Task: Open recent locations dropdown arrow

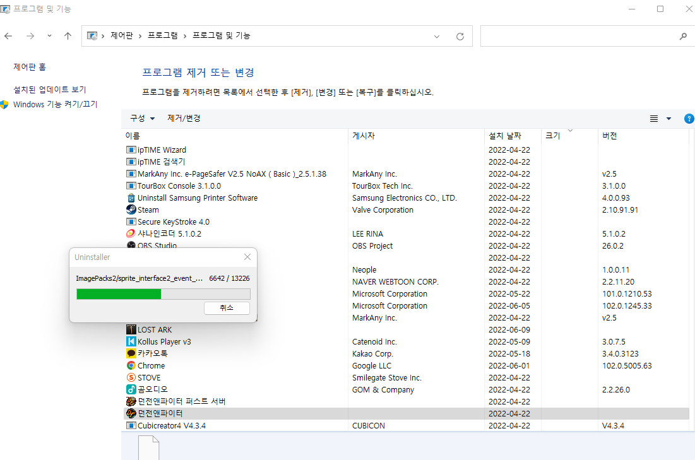Action: pyautogui.click(x=49, y=36)
